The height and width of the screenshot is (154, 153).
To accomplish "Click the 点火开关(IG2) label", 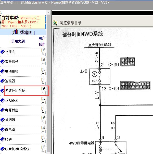I will [x=100, y=45].
